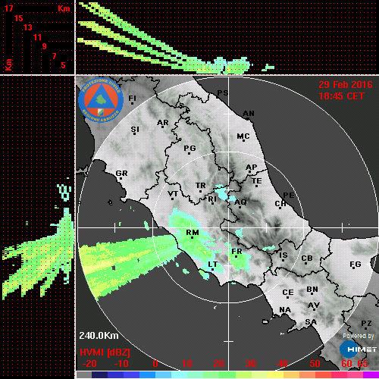Click the FI city label
This screenshot has height=379, width=379.
(x=133, y=98)
